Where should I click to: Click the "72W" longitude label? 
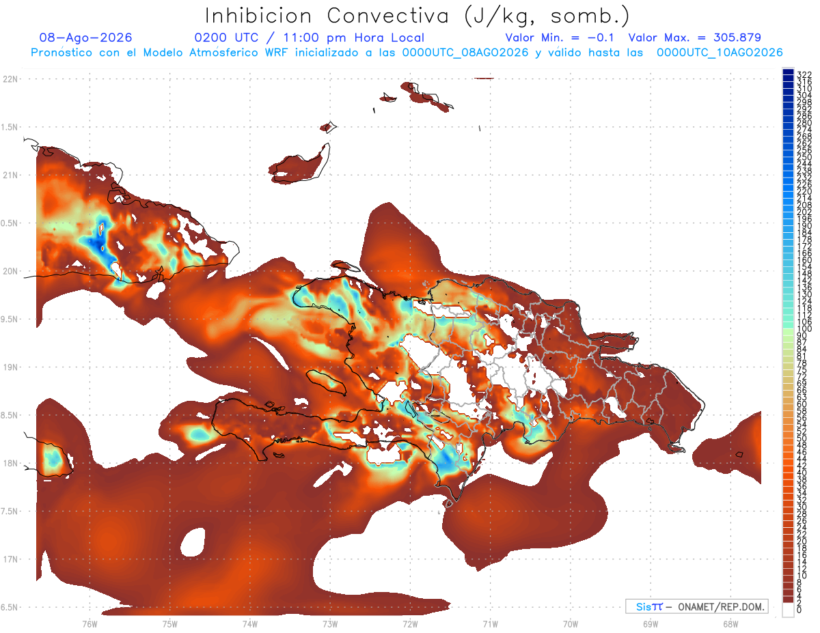click(410, 623)
